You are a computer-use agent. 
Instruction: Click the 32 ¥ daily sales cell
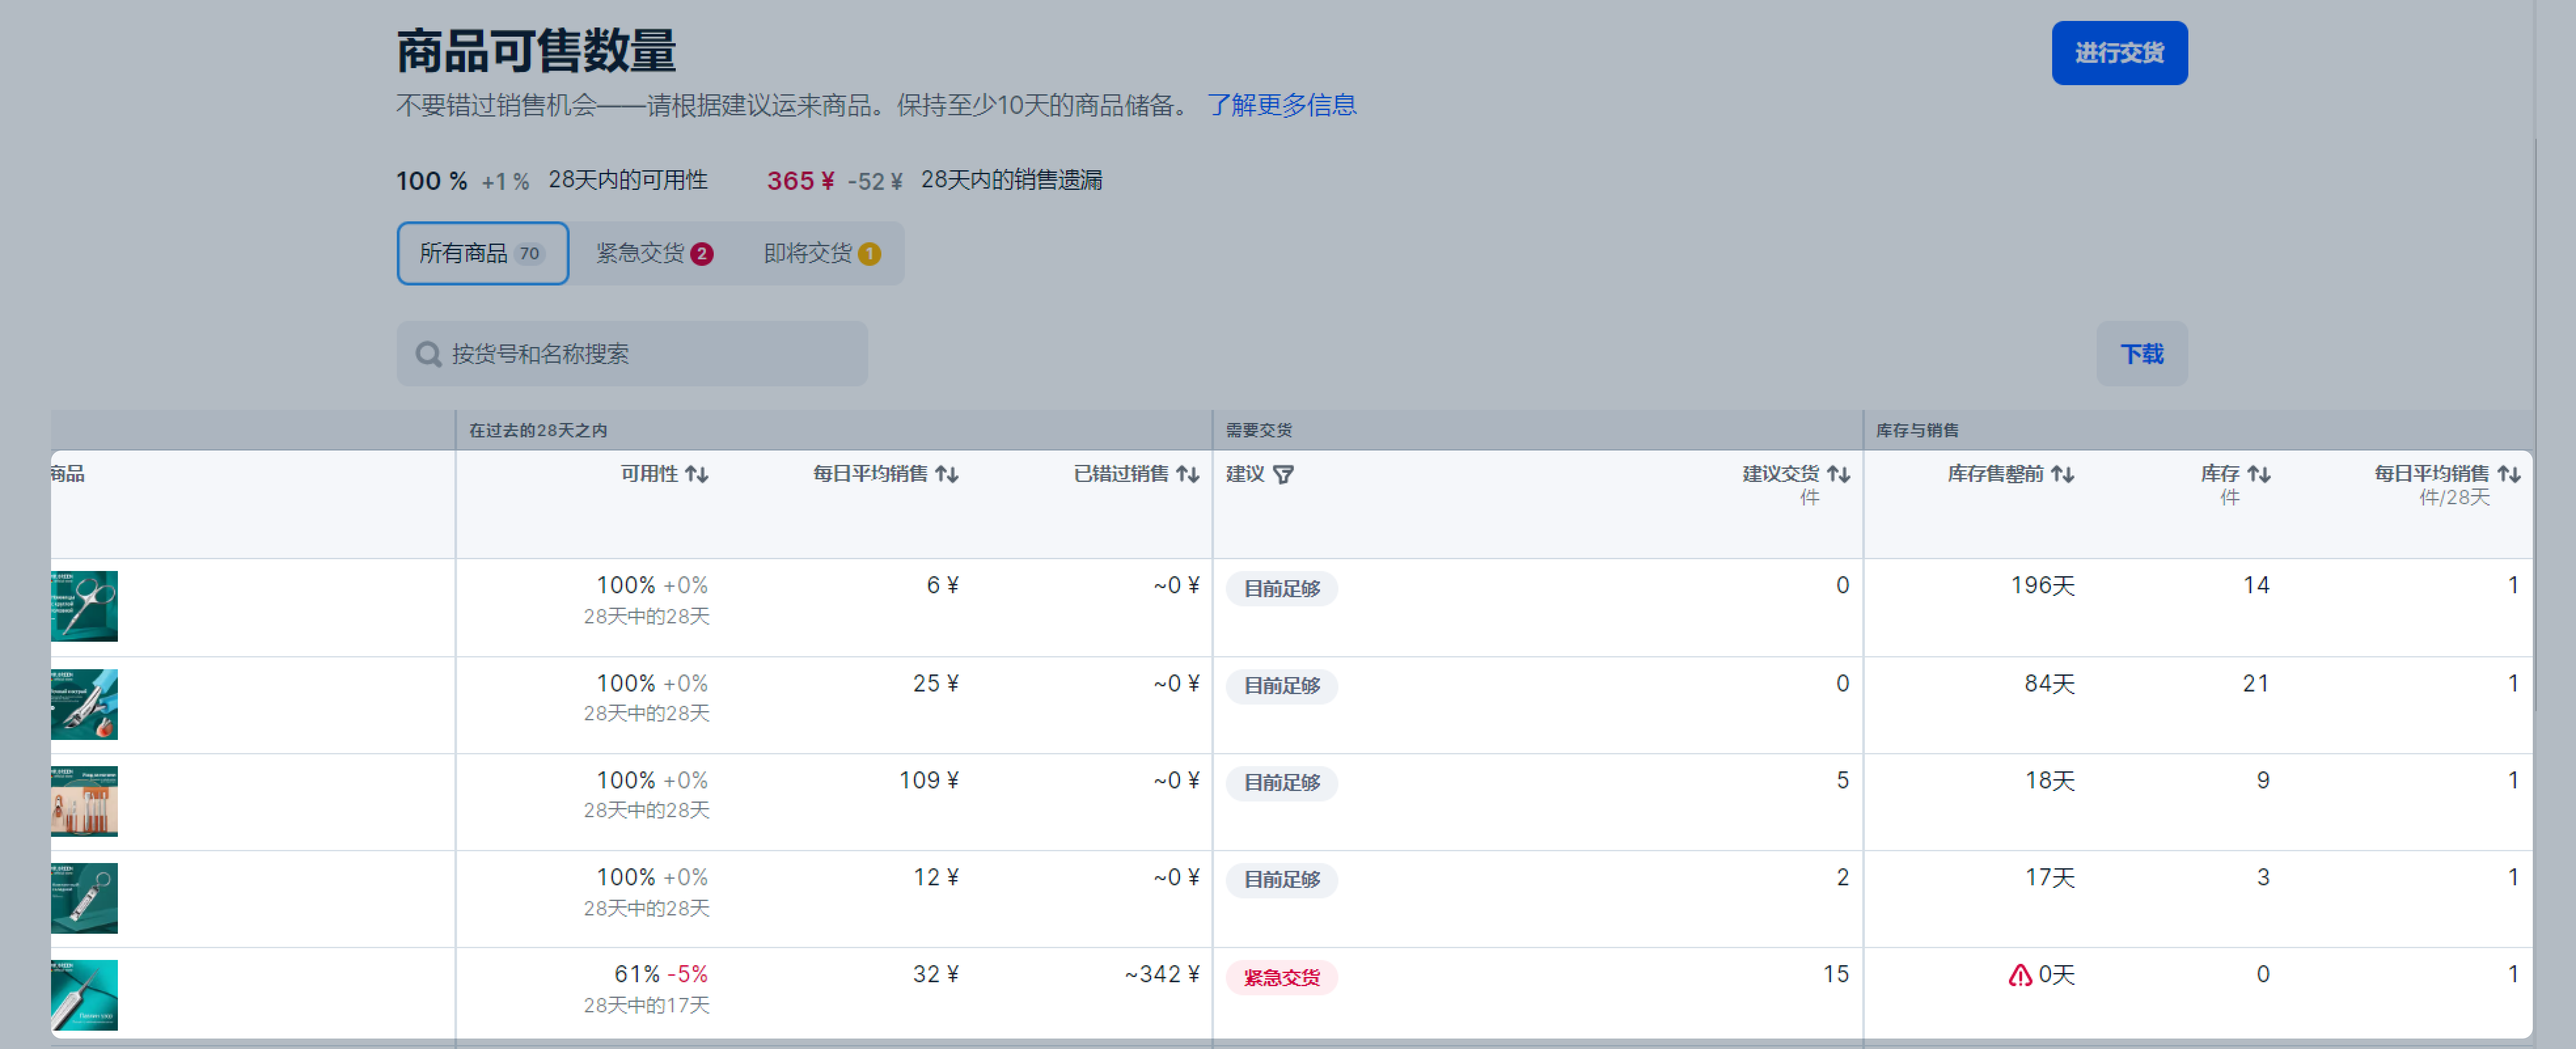click(936, 974)
